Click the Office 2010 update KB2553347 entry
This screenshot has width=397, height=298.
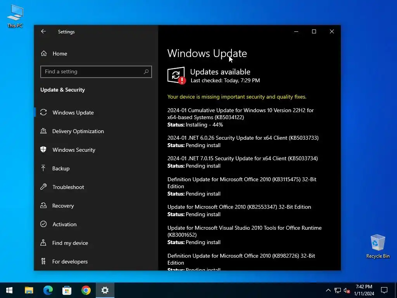(239, 210)
